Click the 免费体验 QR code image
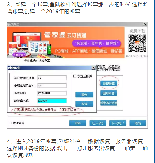Image resolution: width=155 pixels, height=163 pixels. (137, 43)
